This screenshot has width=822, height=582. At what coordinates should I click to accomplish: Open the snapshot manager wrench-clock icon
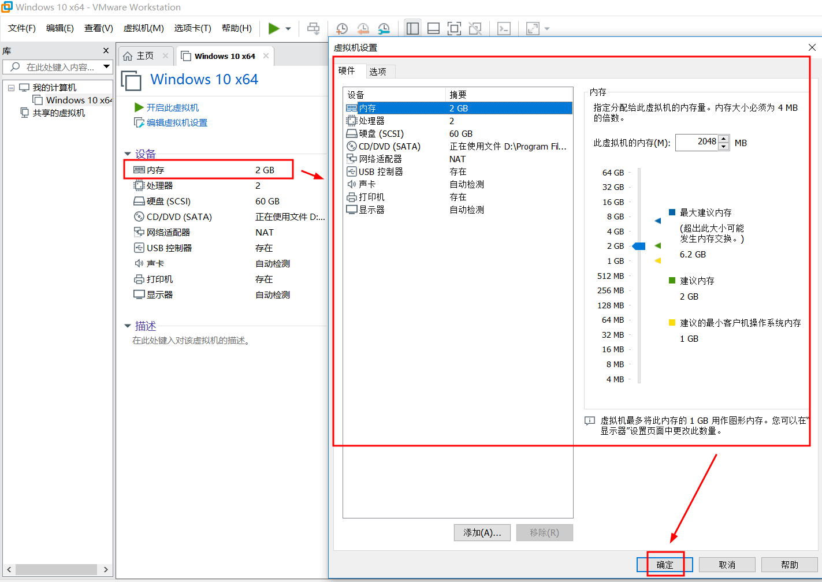point(384,28)
